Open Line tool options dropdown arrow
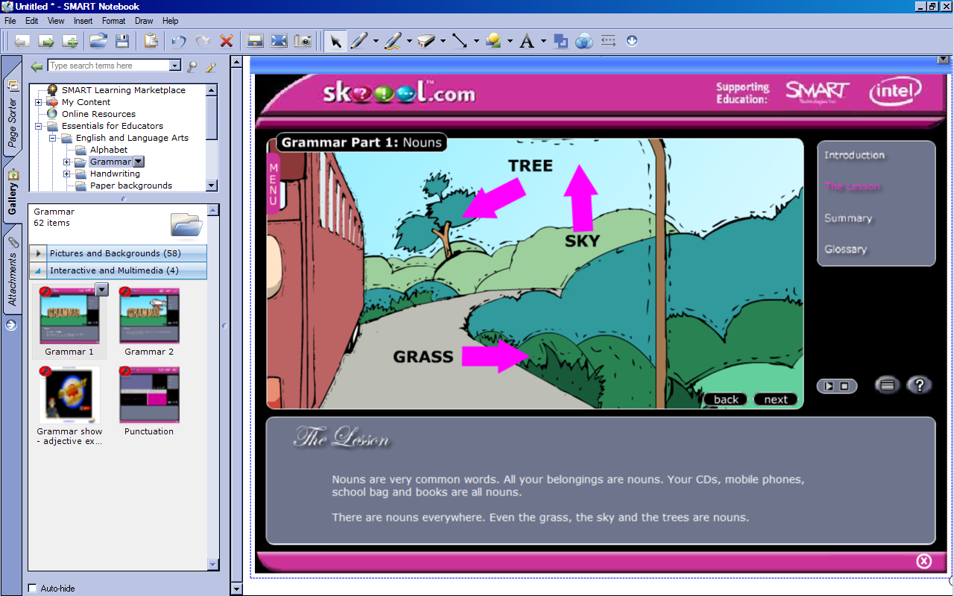The height and width of the screenshot is (596, 954). pyautogui.click(x=476, y=41)
